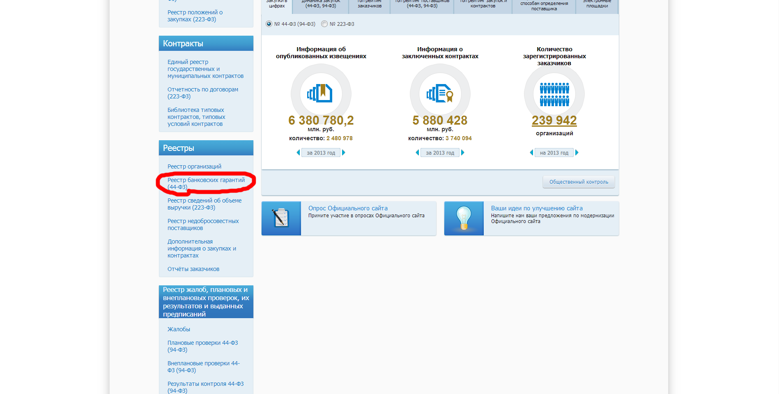Click the lightbulb ideas icon
Image resolution: width=779 pixels, height=394 pixels.
pyautogui.click(x=464, y=218)
